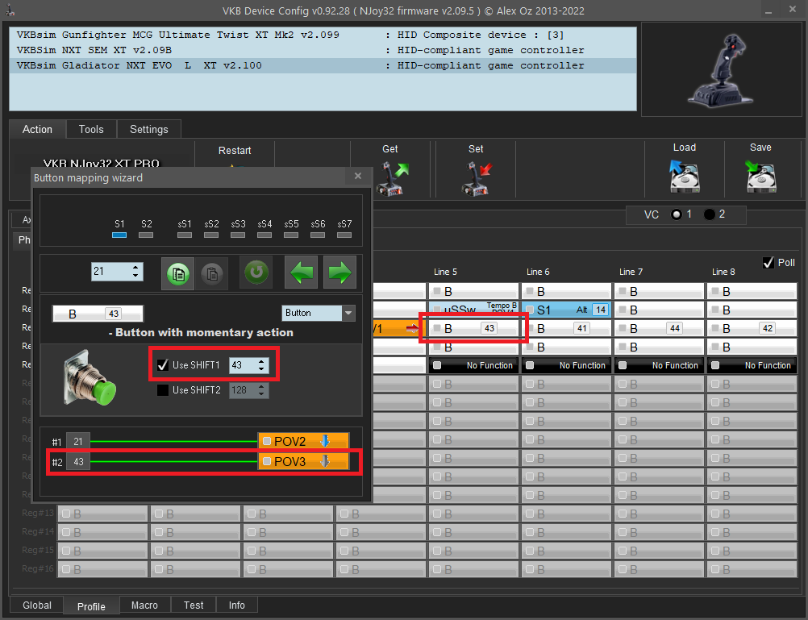Screen dimensions: 808x620
Task: Click the grey paste clipboard icon in wizard
Action: pos(212,273)
